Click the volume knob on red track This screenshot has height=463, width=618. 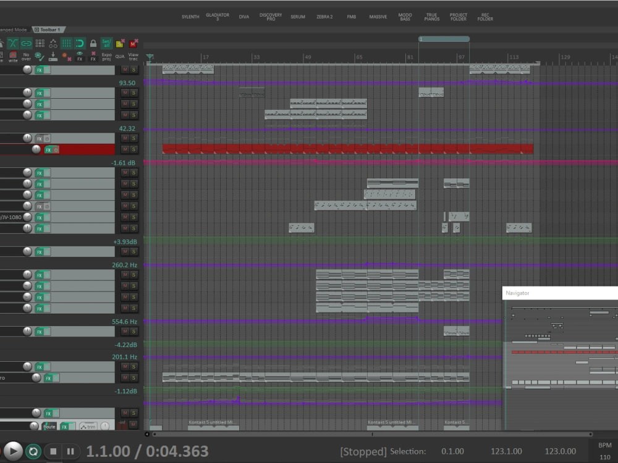(36, 149)
